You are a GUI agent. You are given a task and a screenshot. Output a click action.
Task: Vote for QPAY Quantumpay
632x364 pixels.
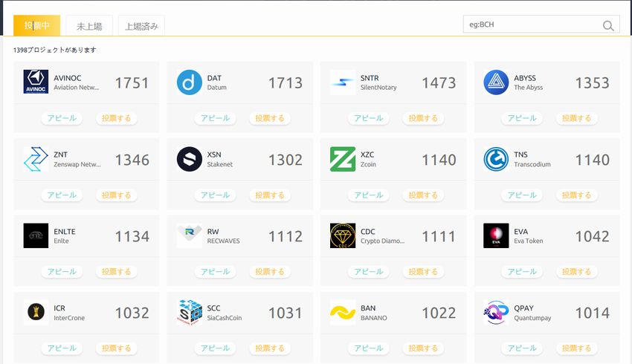pyautogui.click(x=576, y=348)
